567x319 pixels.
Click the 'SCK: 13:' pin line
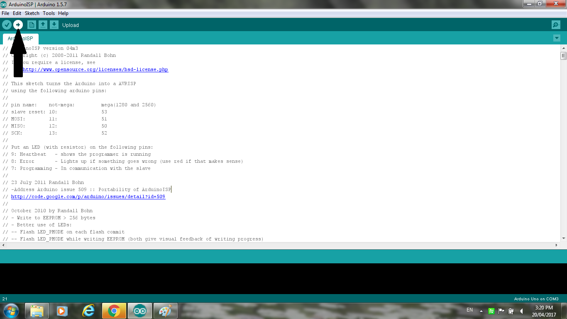pyautogui.click(x=55, y=133)
